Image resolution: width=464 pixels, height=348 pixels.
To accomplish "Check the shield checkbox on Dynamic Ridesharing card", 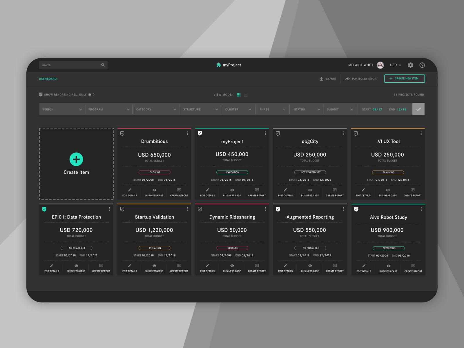I will pos(200,209).
